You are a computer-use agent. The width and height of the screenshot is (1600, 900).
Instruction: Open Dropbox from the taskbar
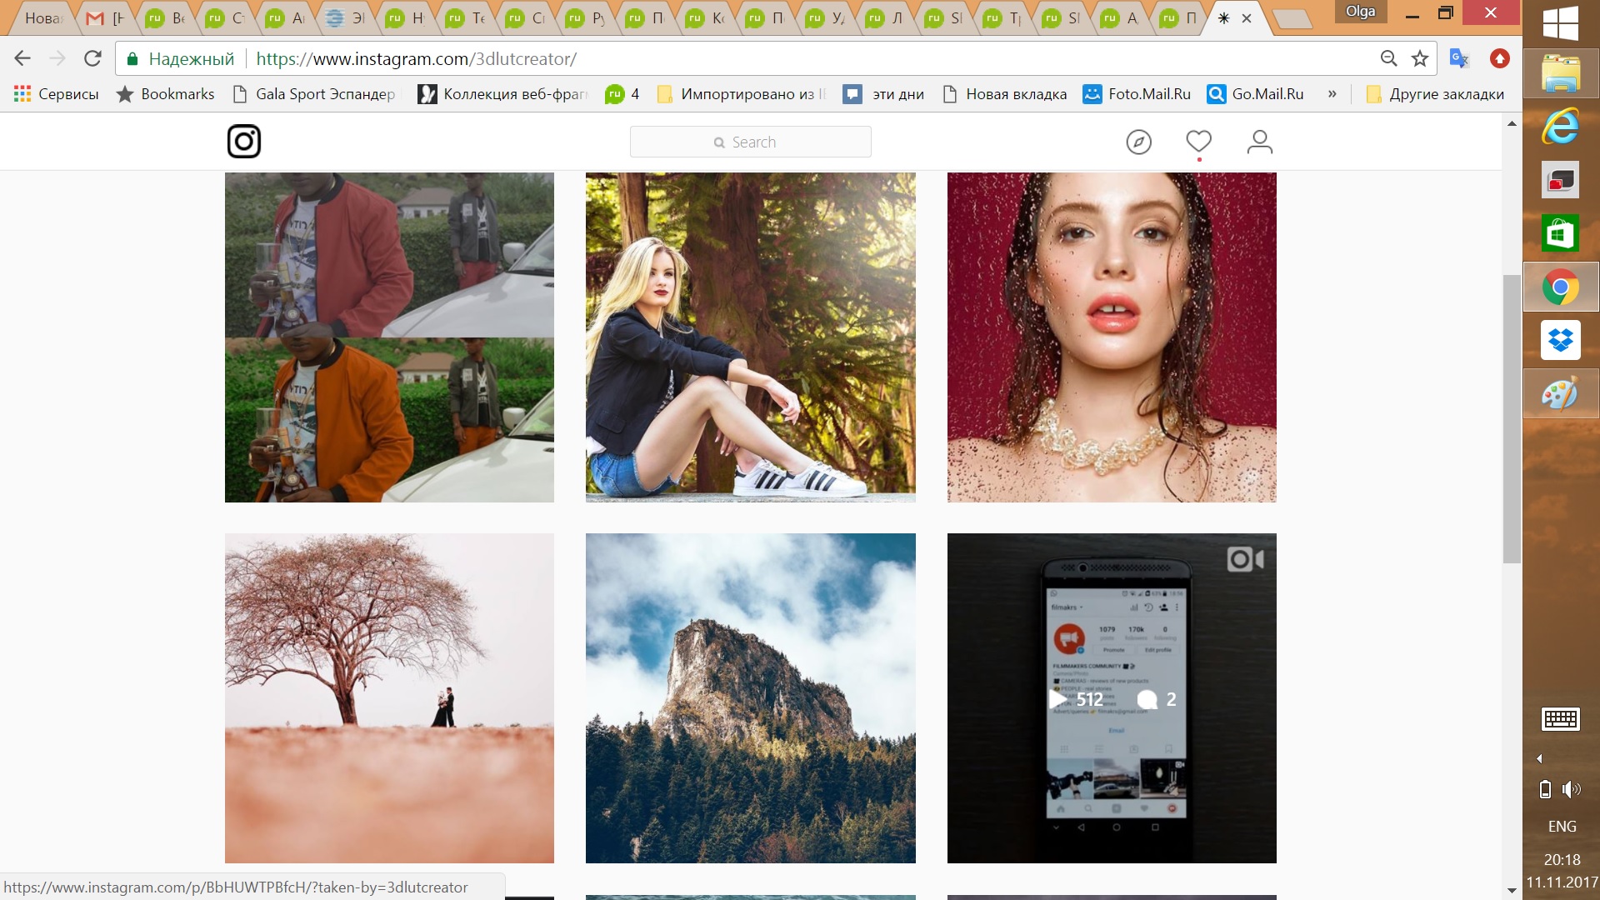1560,340
